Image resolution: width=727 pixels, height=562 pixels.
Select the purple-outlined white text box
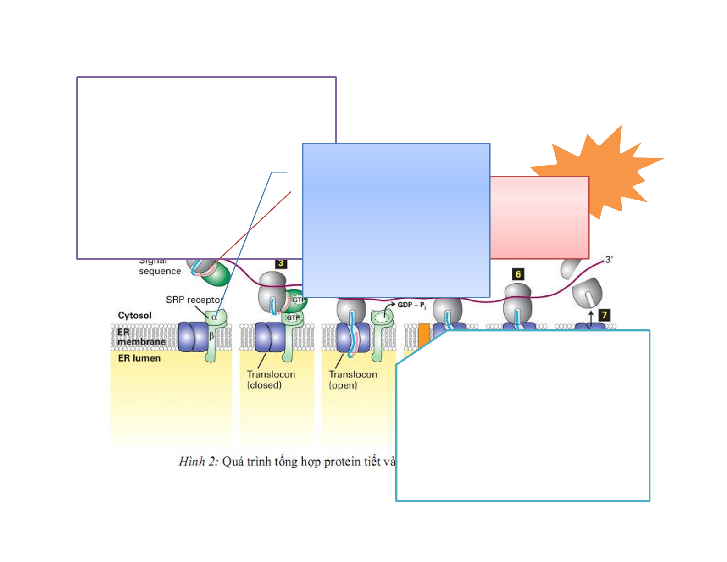pos(206,168)
